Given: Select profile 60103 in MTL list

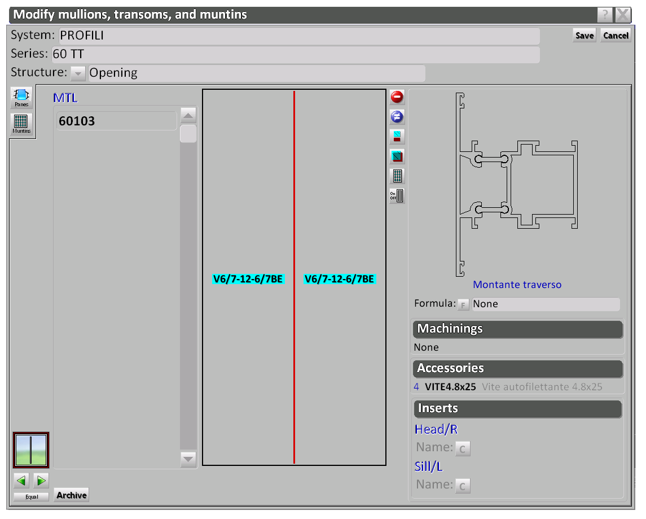Looking at the screenshot, I should (117, 121).
